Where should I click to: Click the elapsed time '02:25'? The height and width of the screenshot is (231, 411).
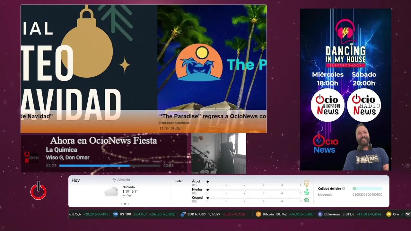(x=51, y=166)
